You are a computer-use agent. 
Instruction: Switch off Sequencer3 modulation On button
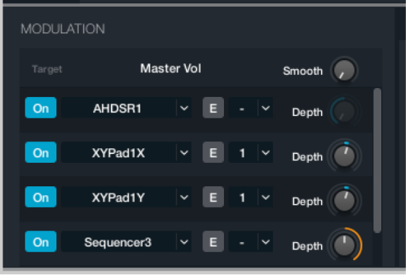click(41, 241)
